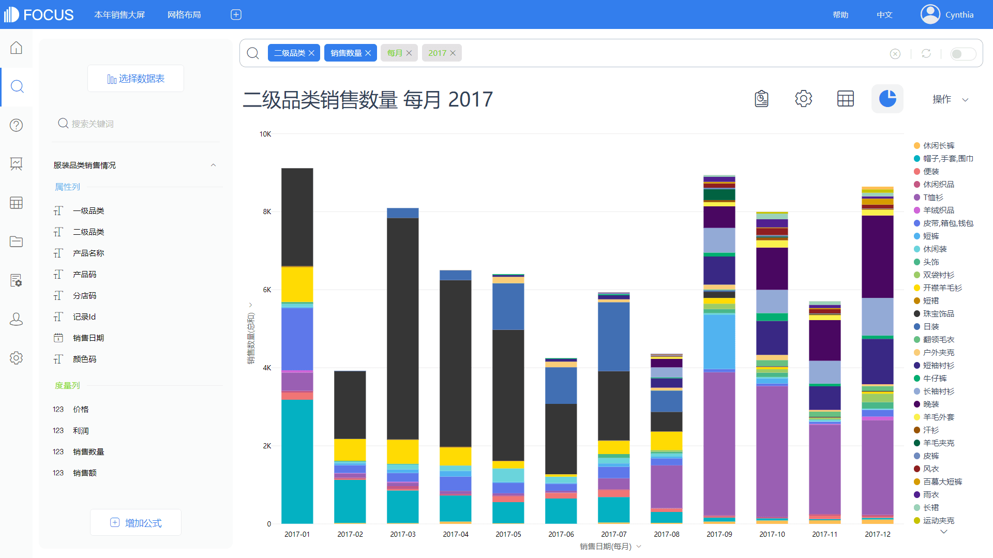Remove the 2017 search tag

[x=453, y=53]
